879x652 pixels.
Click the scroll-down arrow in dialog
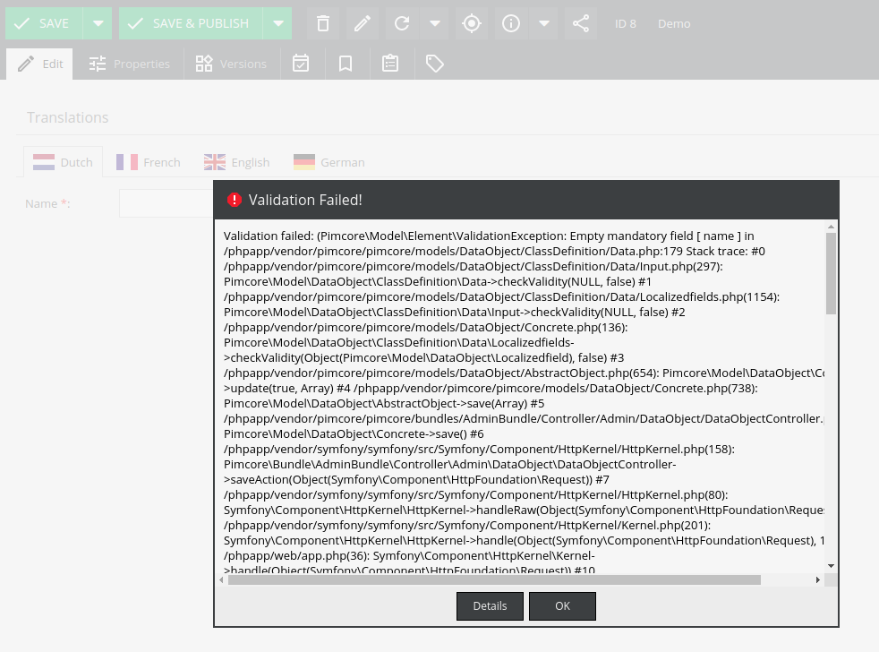[831, 566]
